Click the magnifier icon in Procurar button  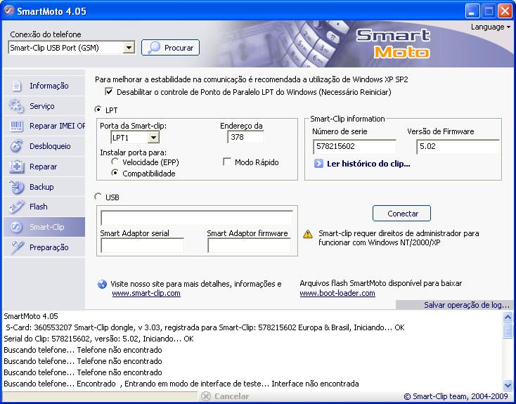pyautogui.click(x=154, y=48)
